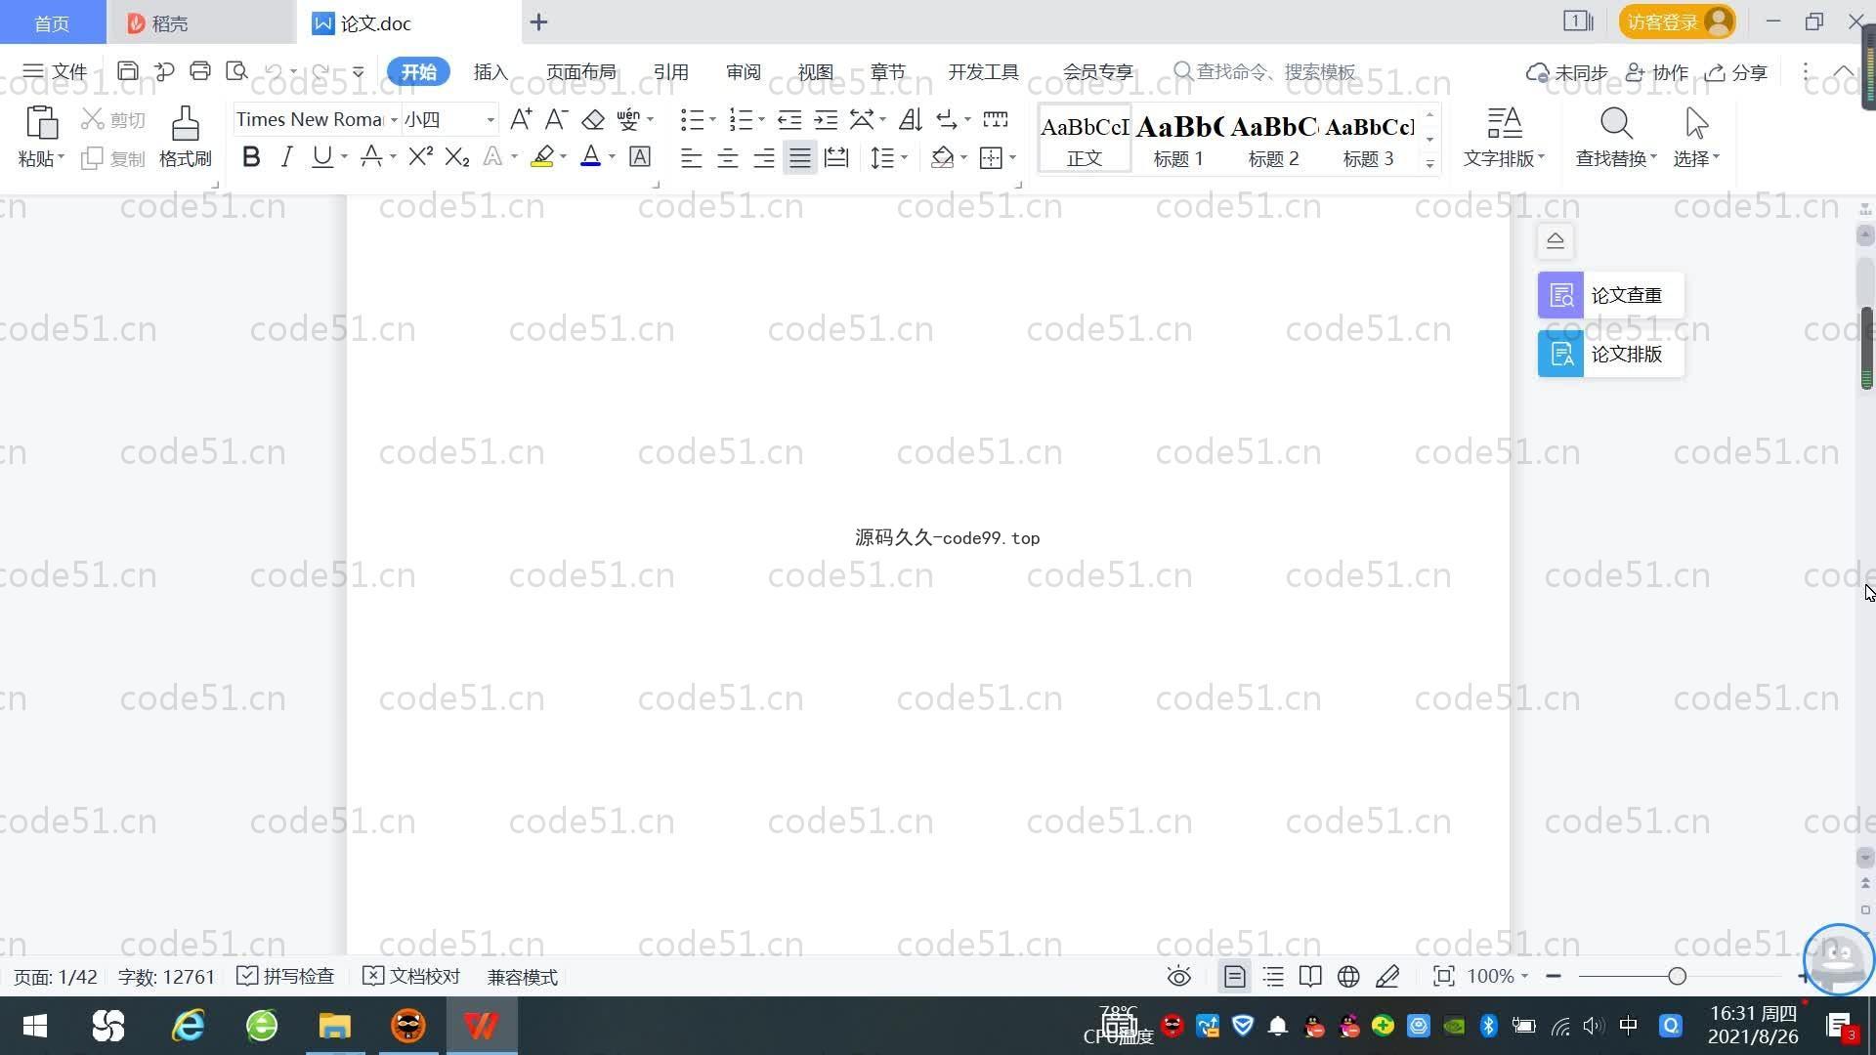
Task: Open the 页面布局 ribbon tab
Action: point(580,72)
